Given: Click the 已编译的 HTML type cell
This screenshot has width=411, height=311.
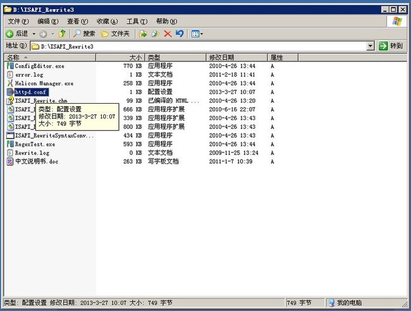Looking at the screenshot, I should [x=173, y=101].
